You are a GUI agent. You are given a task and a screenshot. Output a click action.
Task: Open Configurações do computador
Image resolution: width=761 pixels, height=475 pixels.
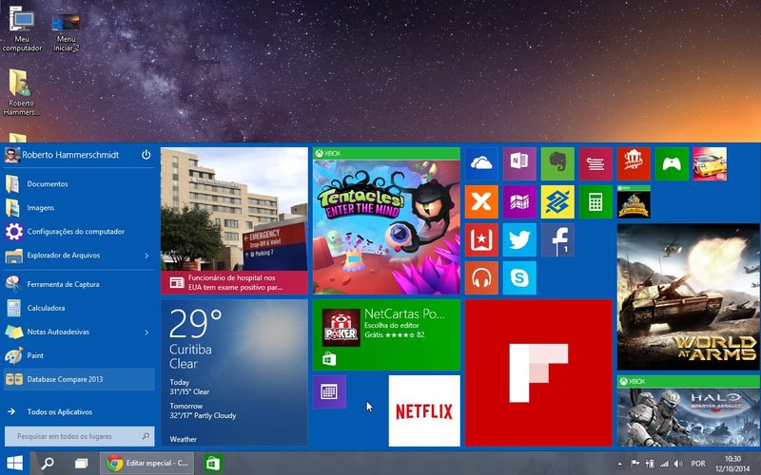pos(80,231)
